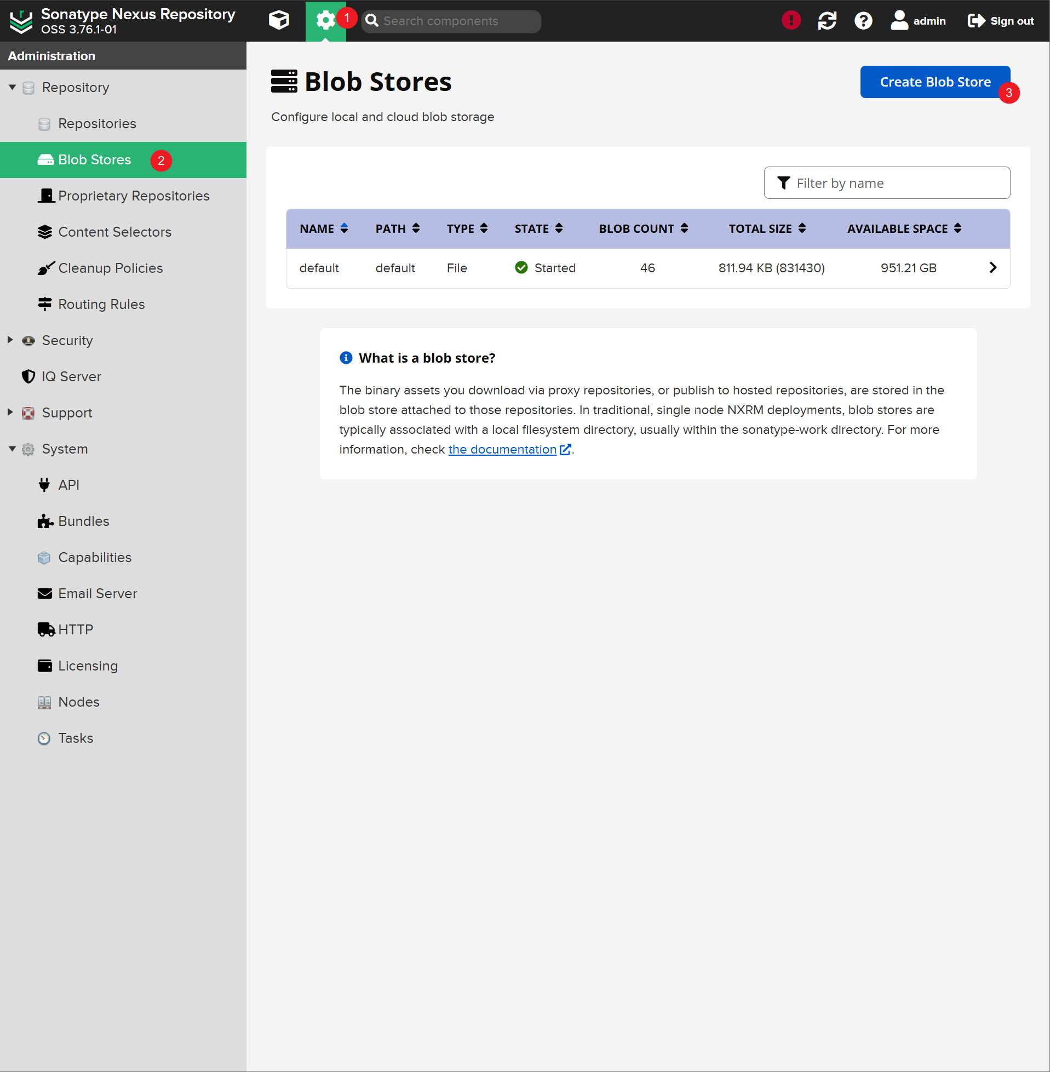This screenshot has width=1050, height=1072.
Task: Click the Content Selectors layers icon
Action: (x=45, y=232)
